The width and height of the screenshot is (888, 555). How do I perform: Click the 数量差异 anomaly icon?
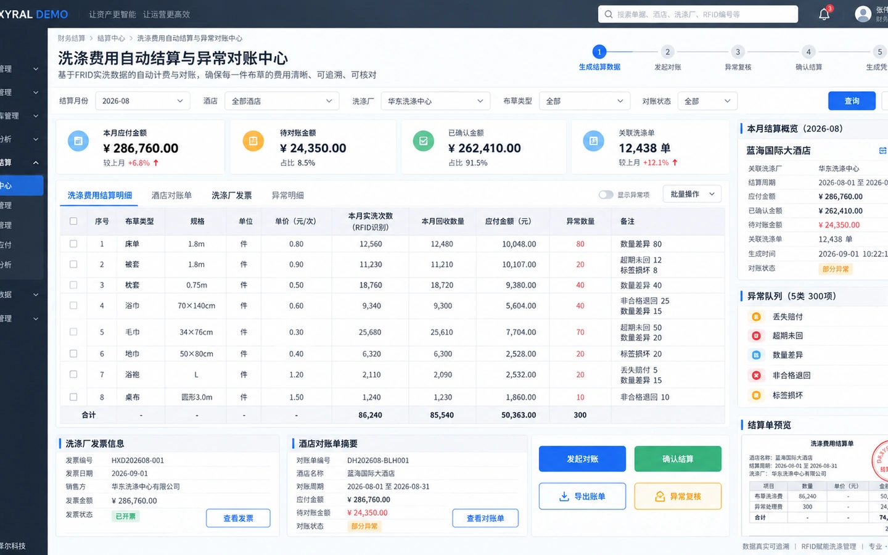[756, 355]
